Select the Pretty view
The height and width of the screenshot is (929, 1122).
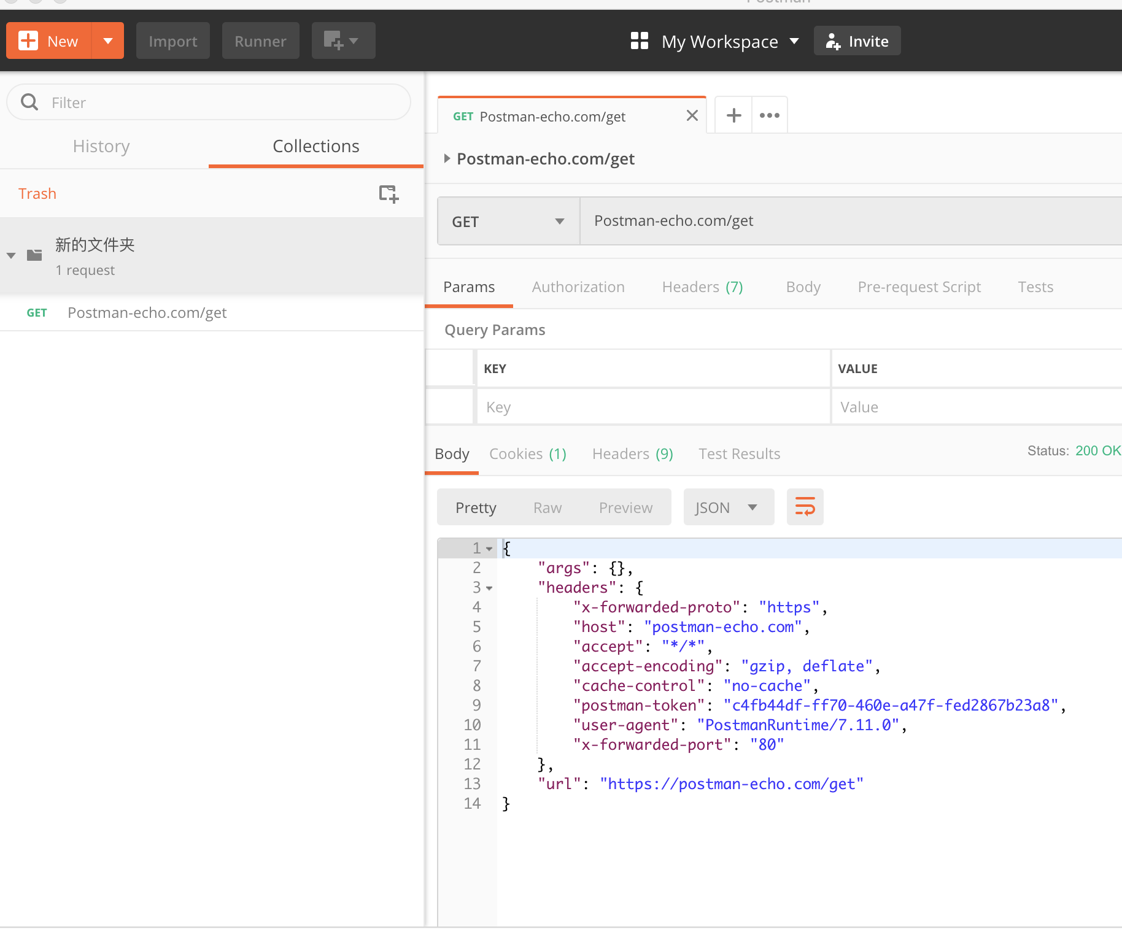pyautogui.click(x=476, y=507)
